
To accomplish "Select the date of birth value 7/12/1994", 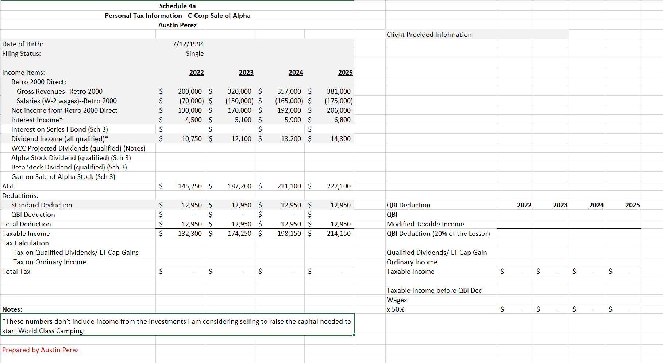I will click(x=188, y=44).
